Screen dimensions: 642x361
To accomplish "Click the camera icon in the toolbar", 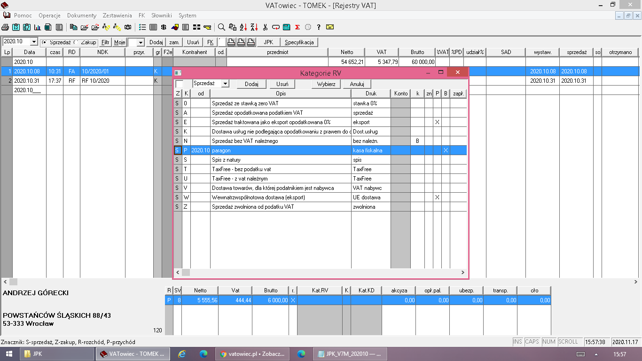I will [127, 27].
